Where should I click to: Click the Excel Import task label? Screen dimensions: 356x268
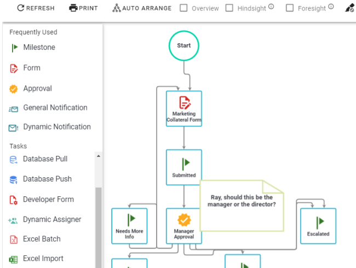click(43, 259)
